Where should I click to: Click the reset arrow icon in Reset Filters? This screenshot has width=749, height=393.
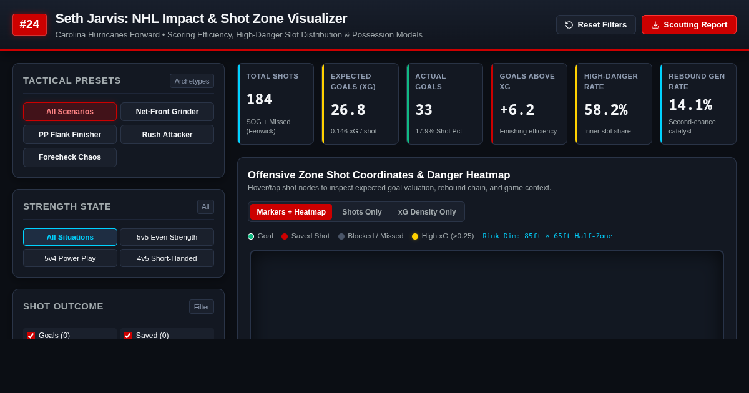click(x=569, y=25)
